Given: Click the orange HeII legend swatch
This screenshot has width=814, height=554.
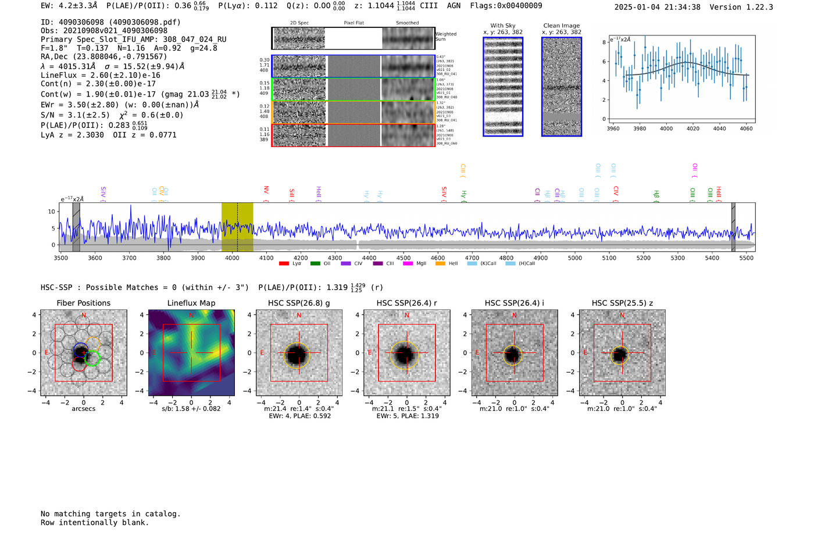Looking at the screenshot, I should pos(440,264).
